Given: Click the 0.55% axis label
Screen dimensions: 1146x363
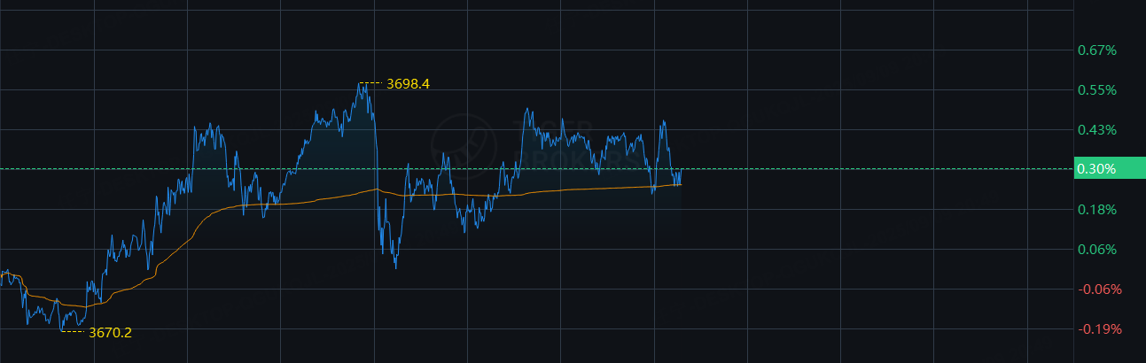Looking at the screenshot, I should point(1096,90).
